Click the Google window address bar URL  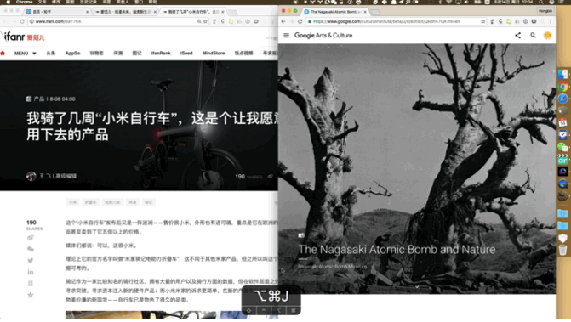[386, 21]
